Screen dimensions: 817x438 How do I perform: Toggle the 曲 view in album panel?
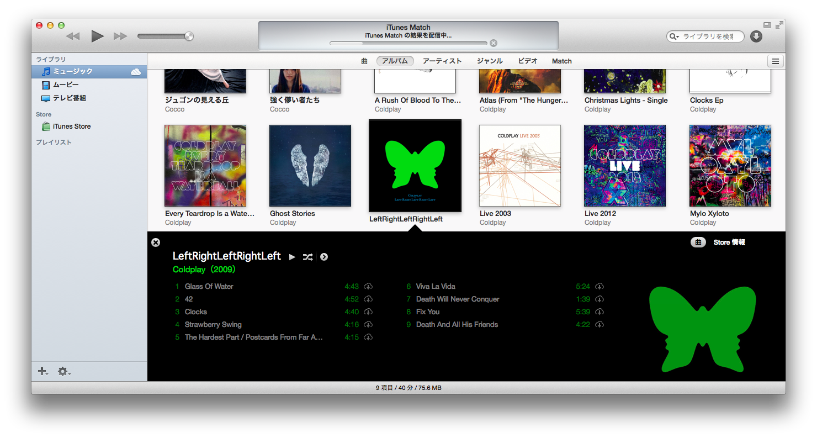click(698, 242)
